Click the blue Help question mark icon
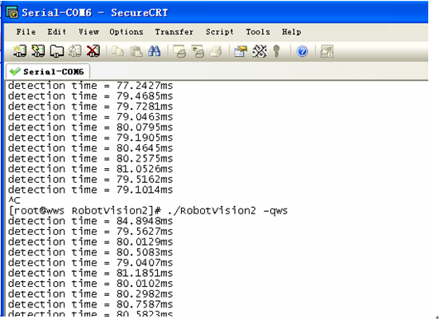This screenshot has height=319, width=439. click(x=302, y=52)
